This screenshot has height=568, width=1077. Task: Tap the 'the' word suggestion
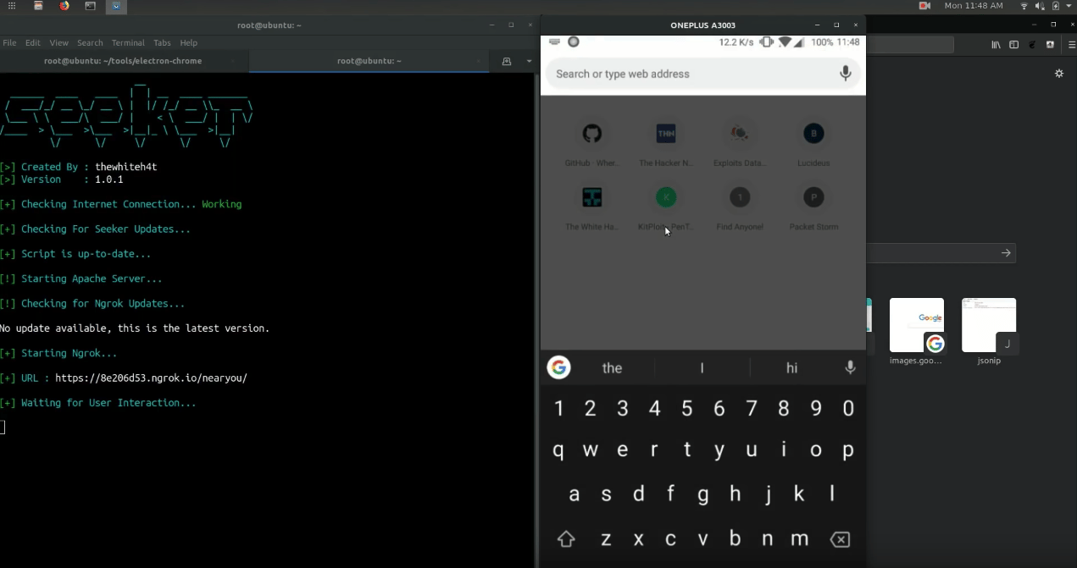(612, 368)
